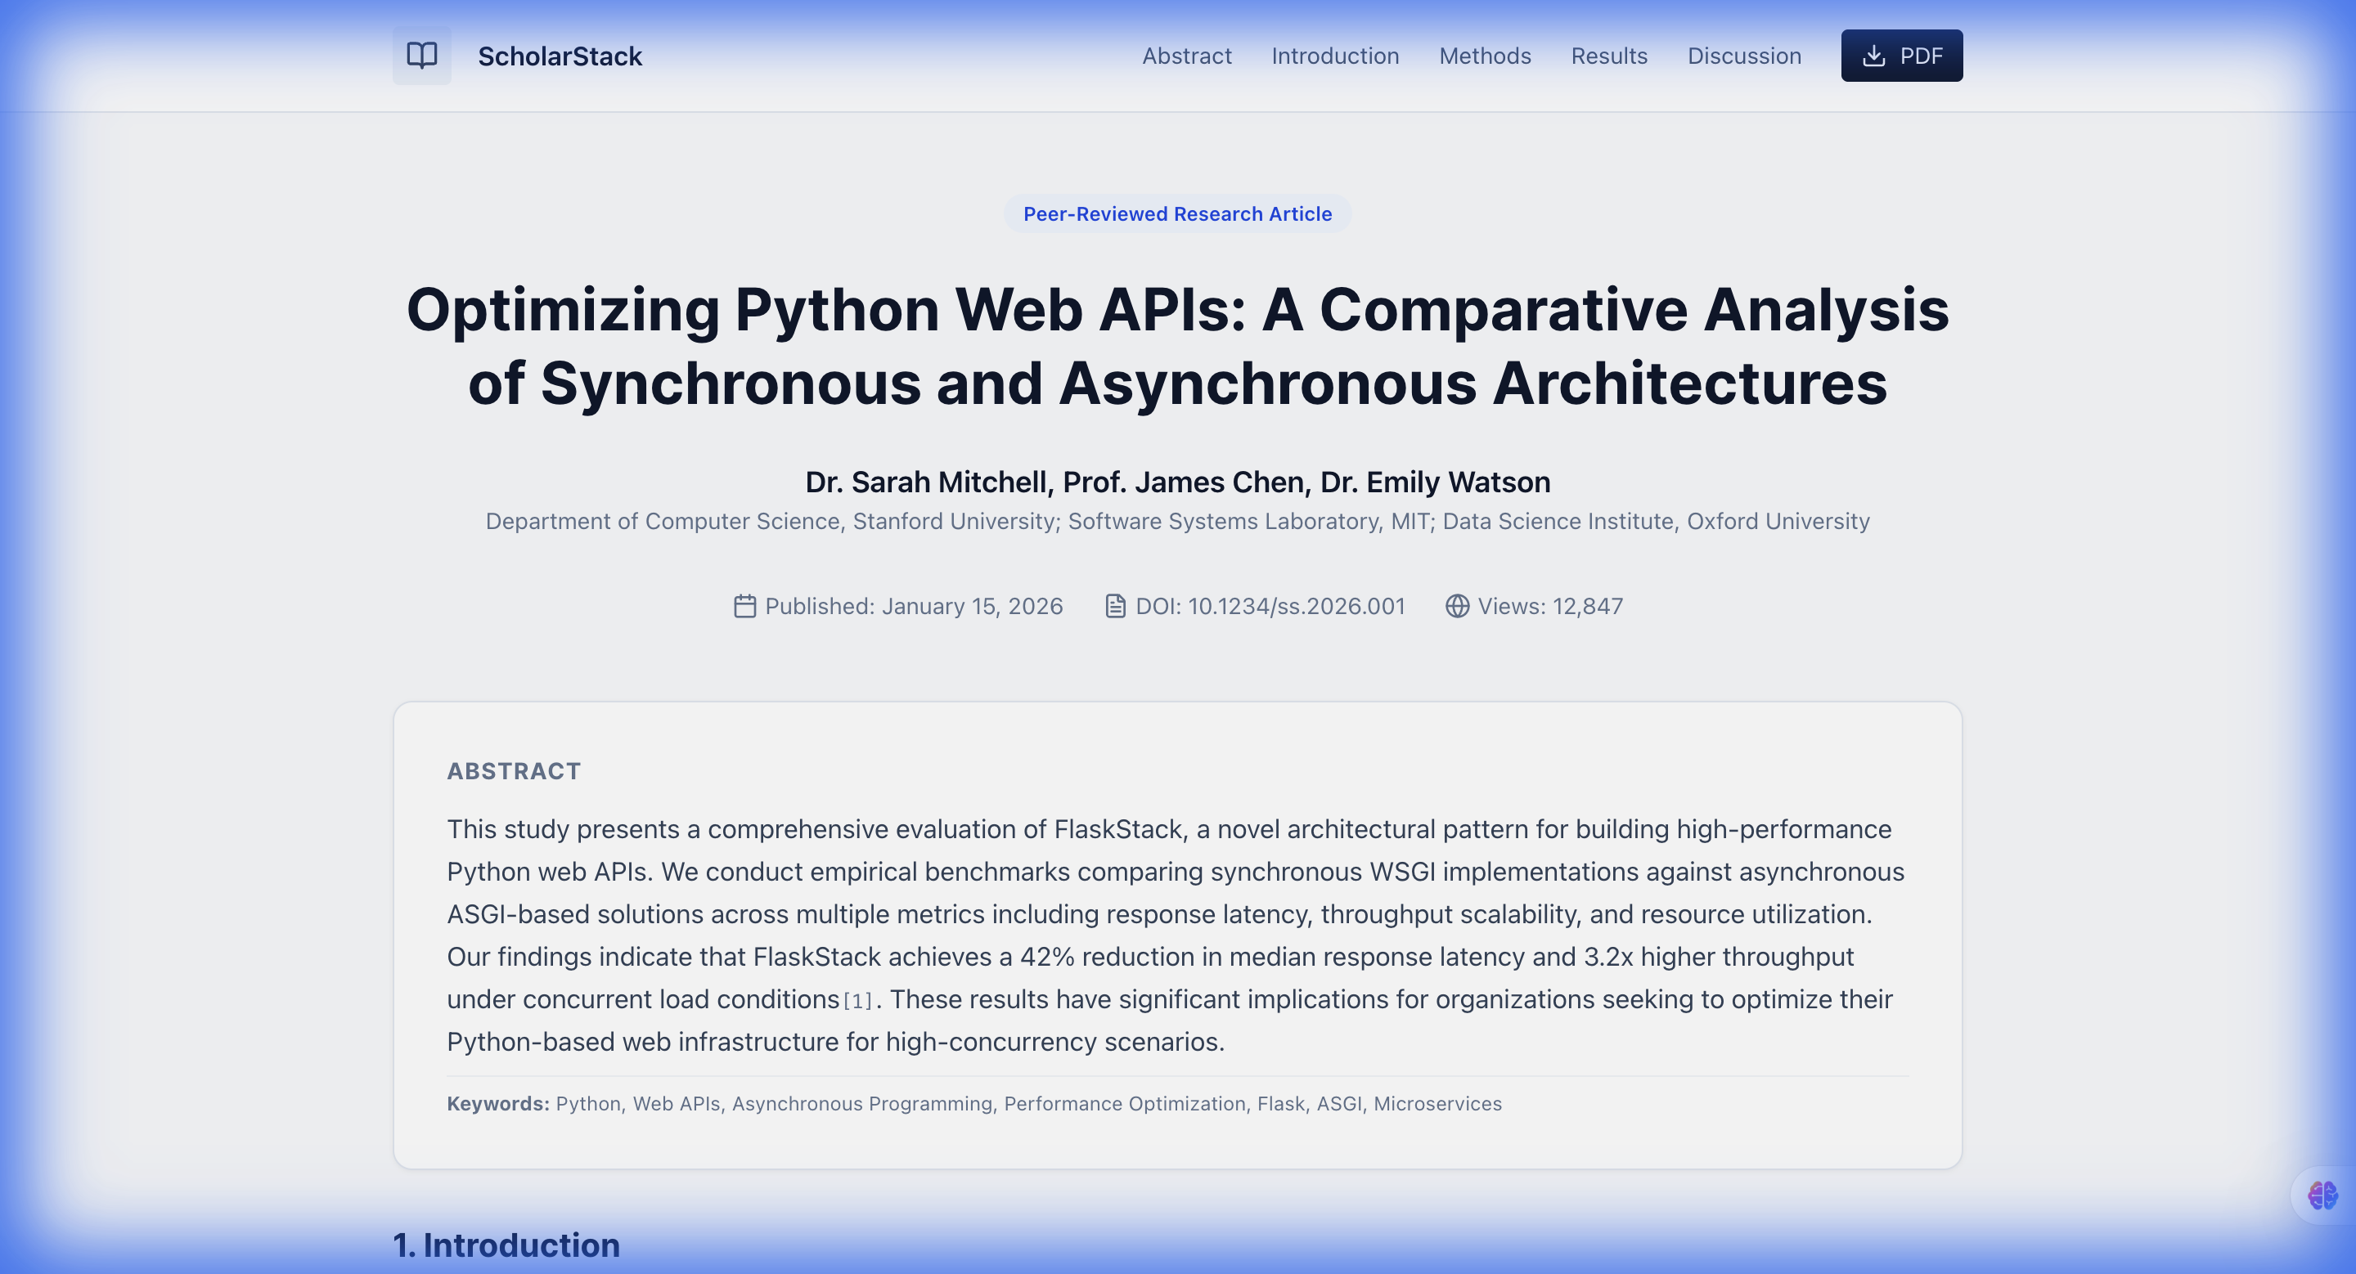Viewport: 2356px width, 1274px height.
Task: Open the brain assistant icon at bottom right
Action: [2322, 1195]
